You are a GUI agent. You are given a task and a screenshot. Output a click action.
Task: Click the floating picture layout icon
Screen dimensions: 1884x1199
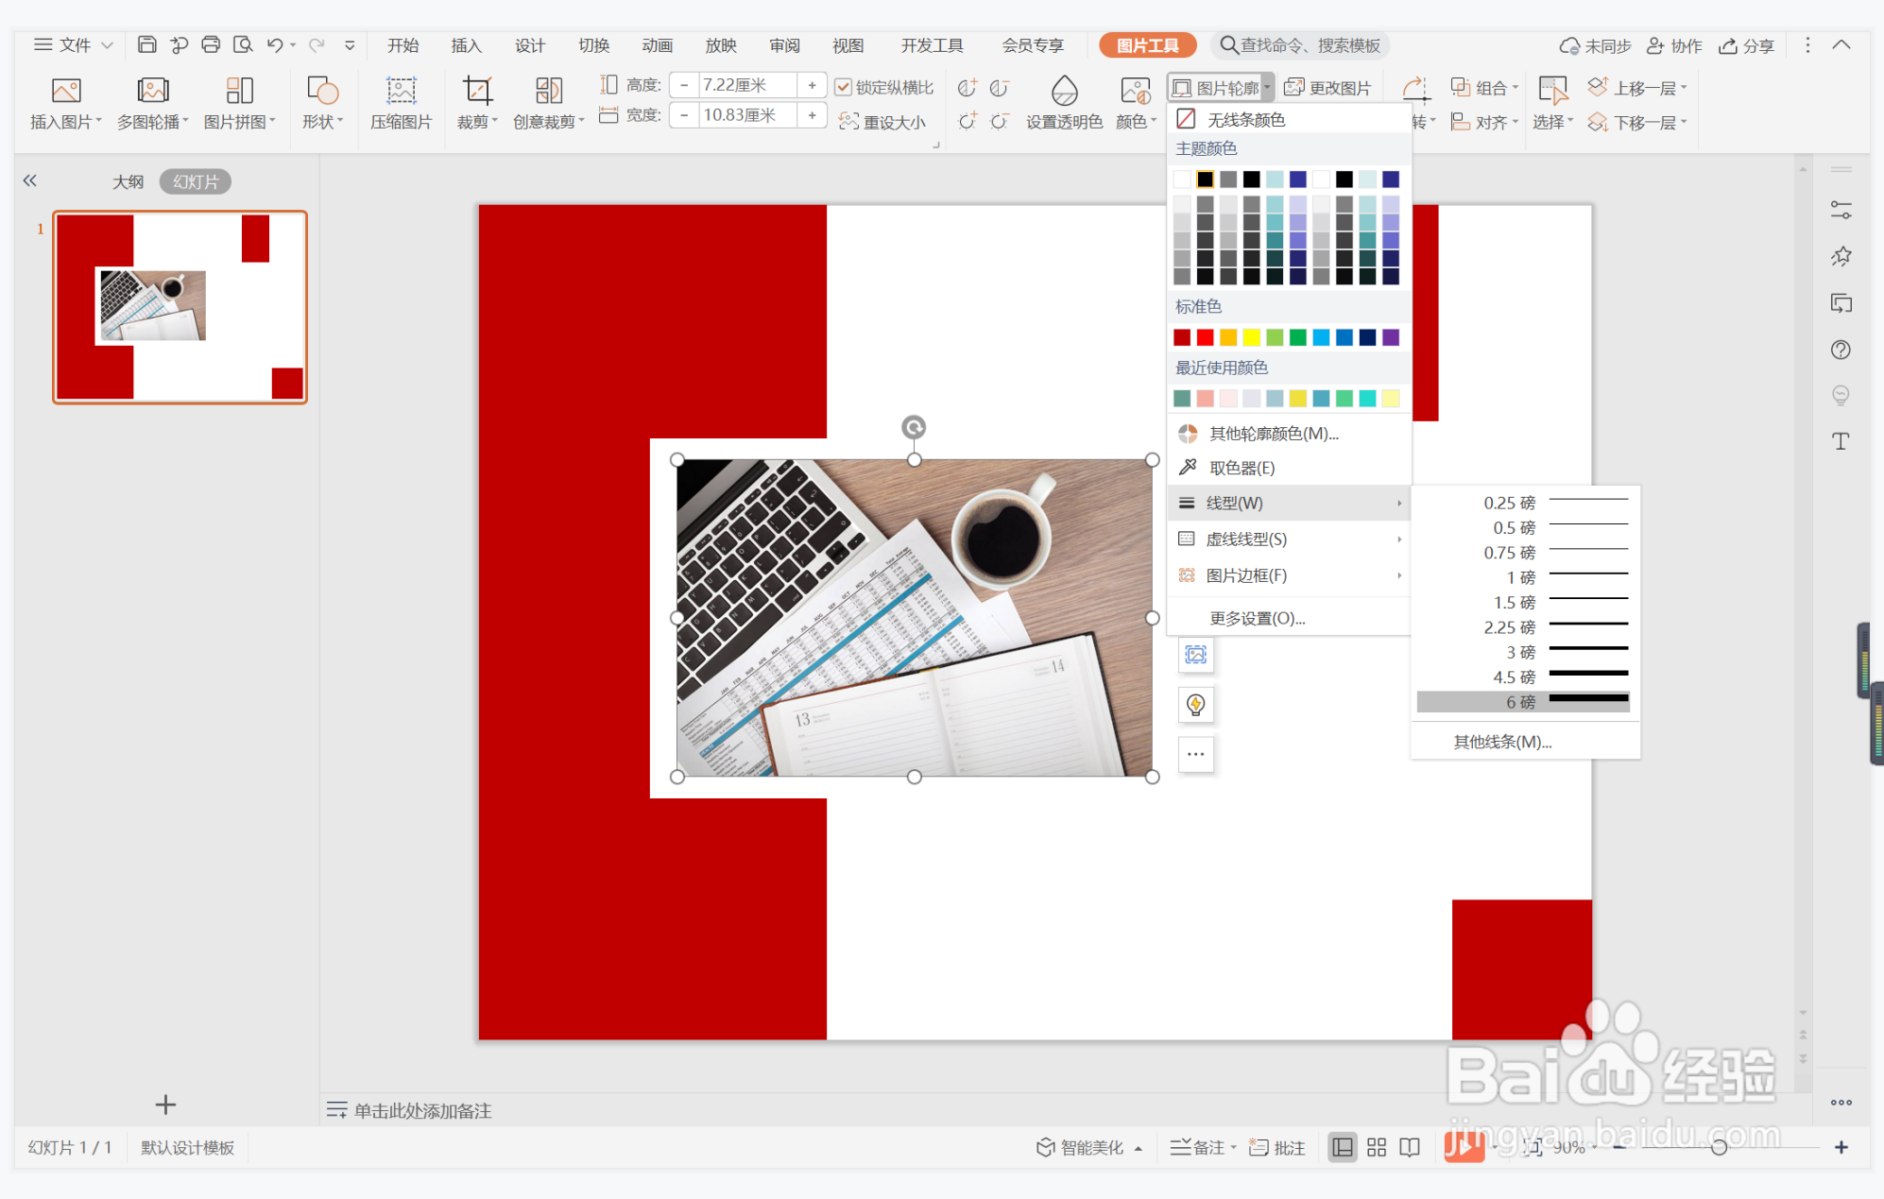(1196, 654)
